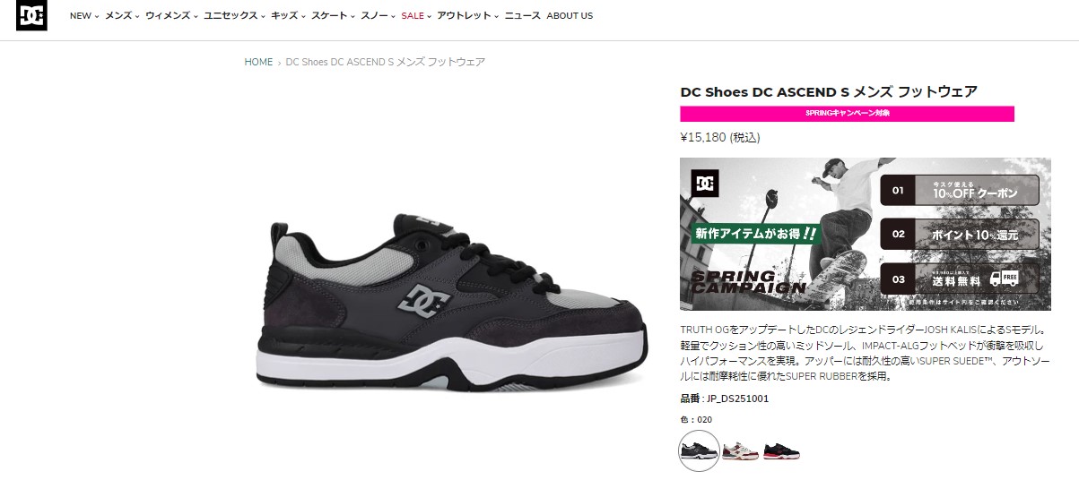Open the キッズ menu
The width and height of the screenshot is (1079, 480).
(x=288, y=16)
